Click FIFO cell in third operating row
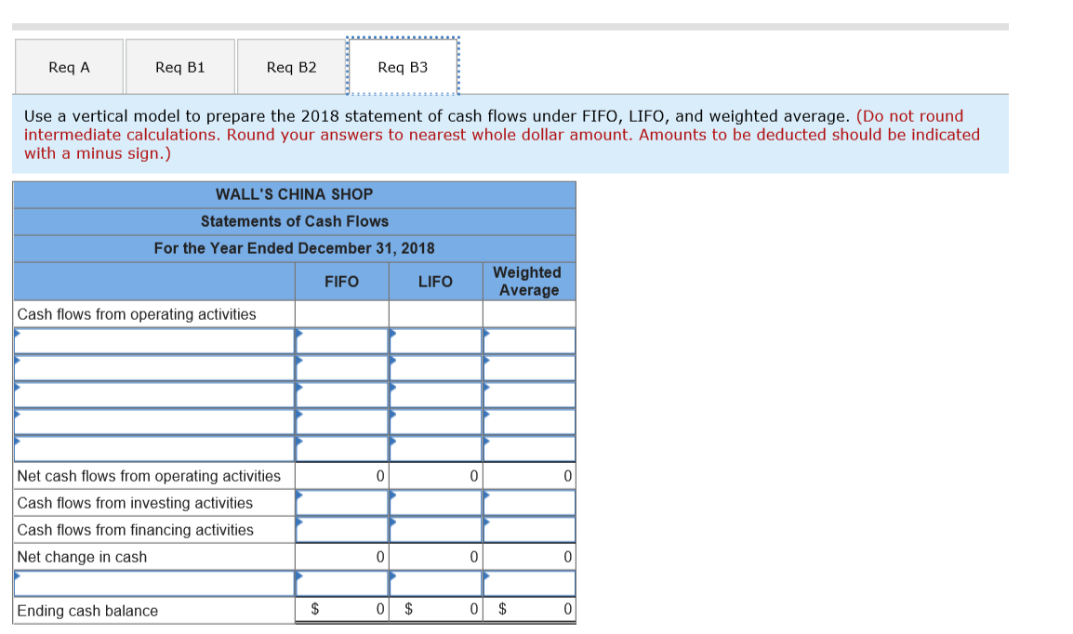Image resolution: width=1073 pixels, height=634 pixels. pos(341,395)
